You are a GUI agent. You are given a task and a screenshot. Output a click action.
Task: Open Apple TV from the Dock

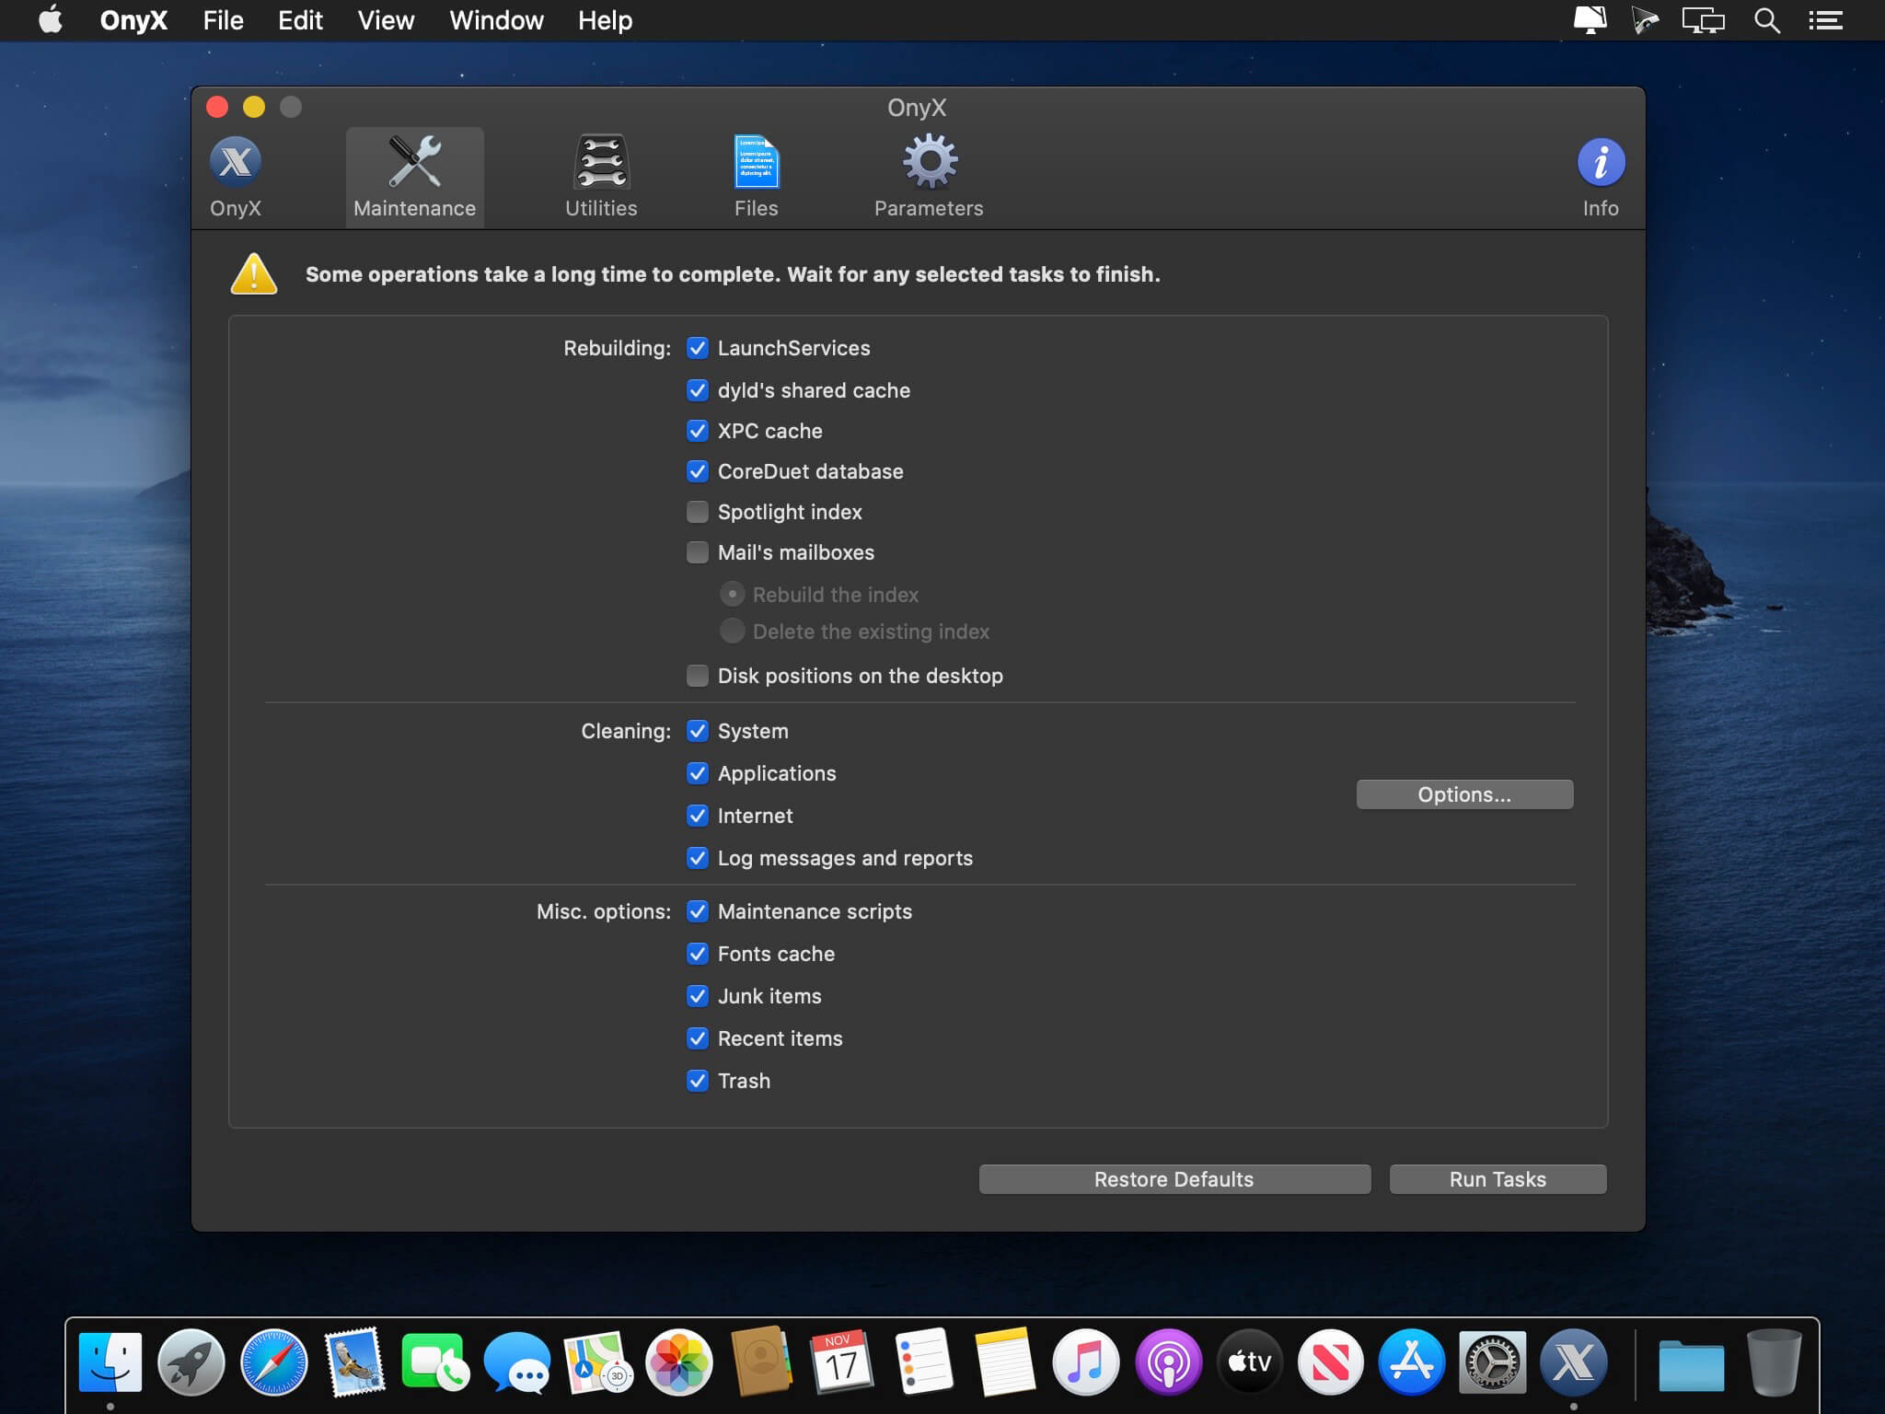[x=1249, y=1362]
